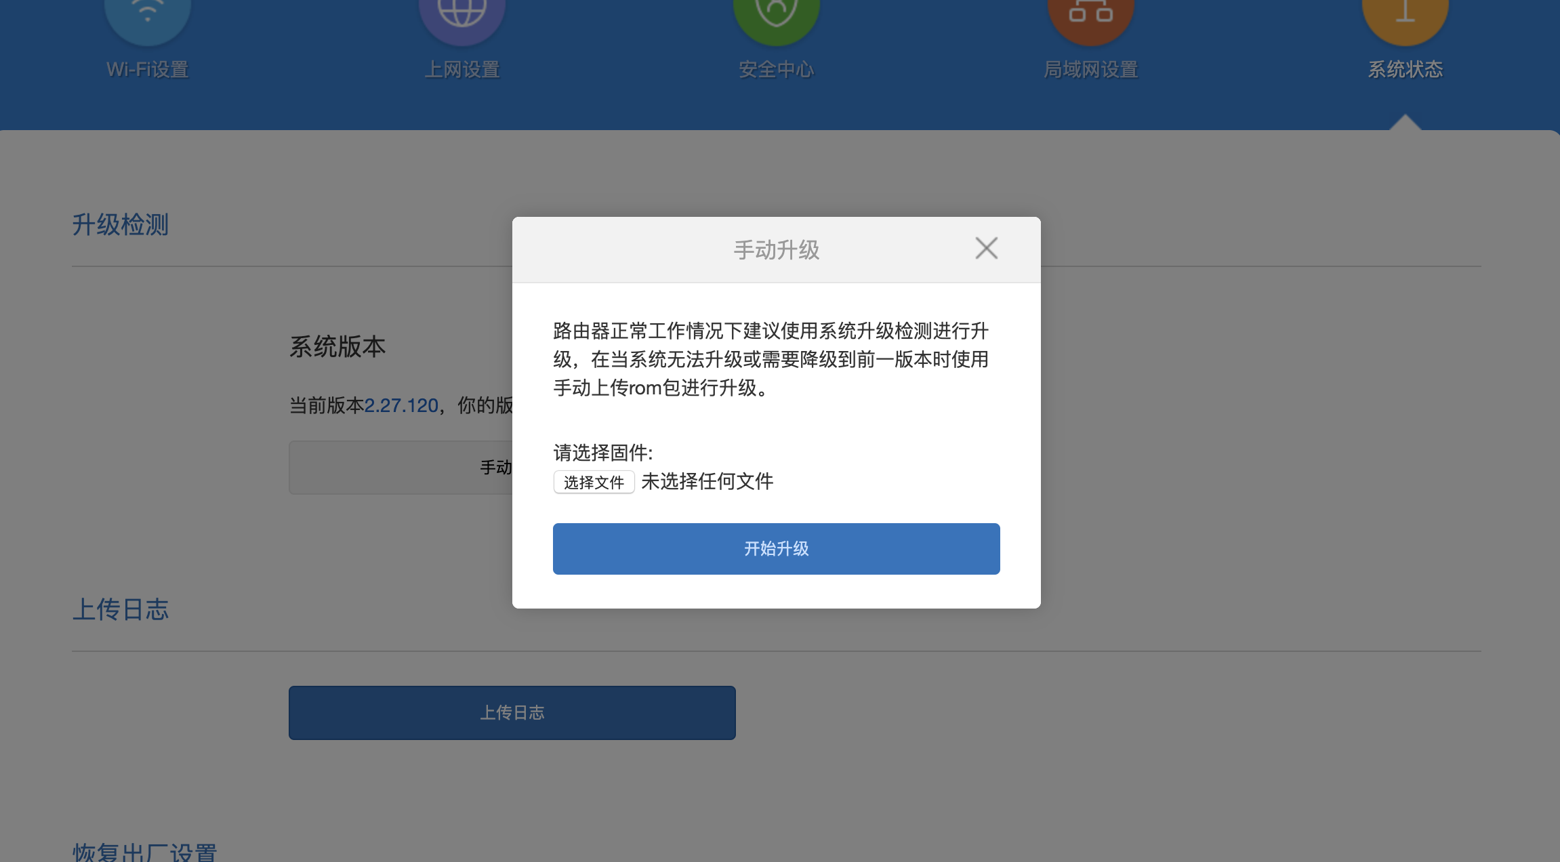Click the 未选择任何文件 file status text
Viewport: 1560px width, 862px height.
coord(707,481)
